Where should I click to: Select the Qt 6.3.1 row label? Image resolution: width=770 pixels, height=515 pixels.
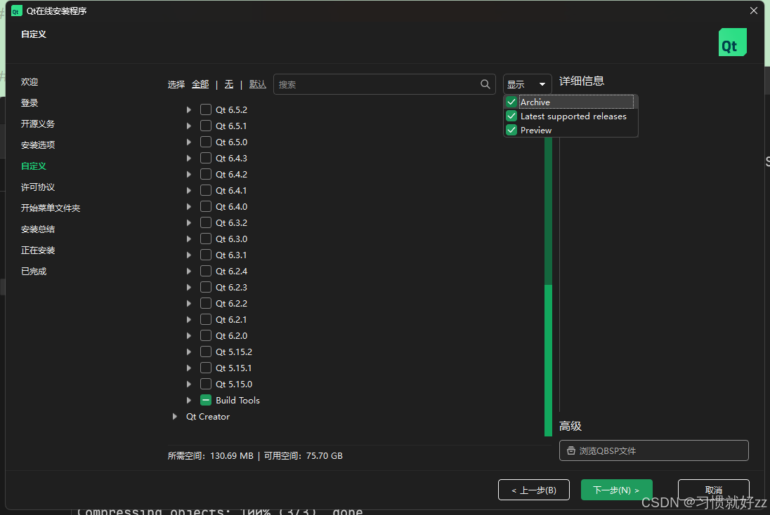coord(231,255)
